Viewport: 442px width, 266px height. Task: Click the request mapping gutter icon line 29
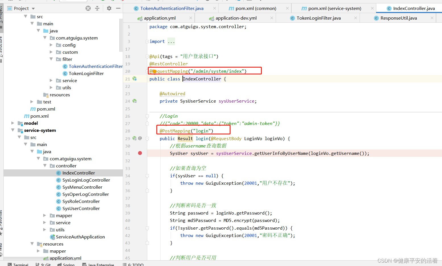[x=135, y=138]
